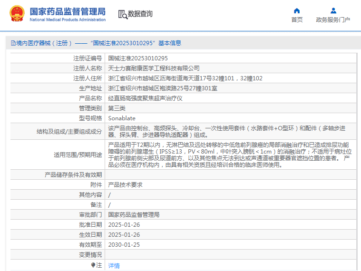Select registration number 国械注准20253010295 in table

[x=138, y=58]
